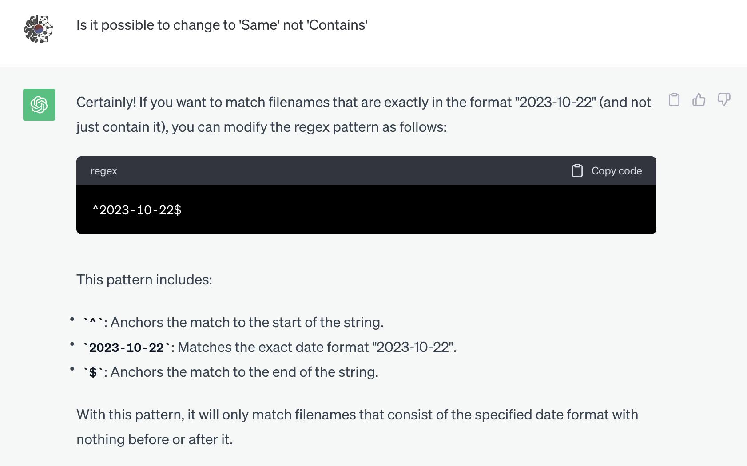Click the bold 2023-10-22 inline code
Image resolution: width=747 pixels, height=466 pixels.
[x=127, y=348]
